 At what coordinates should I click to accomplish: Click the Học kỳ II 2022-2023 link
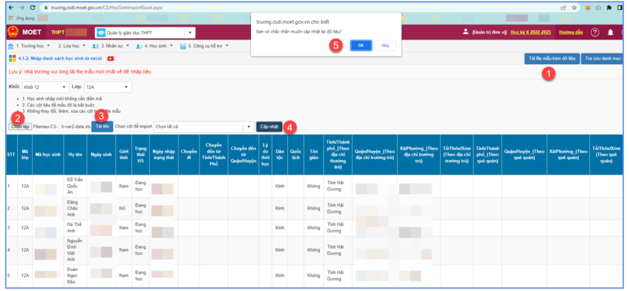531,32
